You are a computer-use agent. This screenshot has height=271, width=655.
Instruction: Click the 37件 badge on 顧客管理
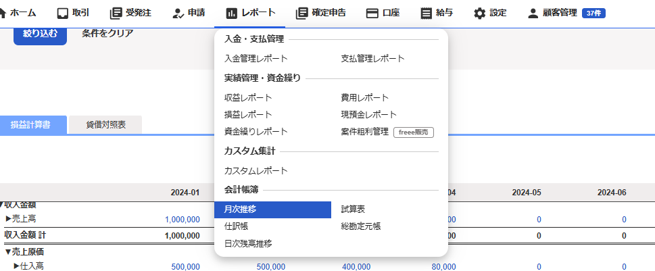(593, 13)
